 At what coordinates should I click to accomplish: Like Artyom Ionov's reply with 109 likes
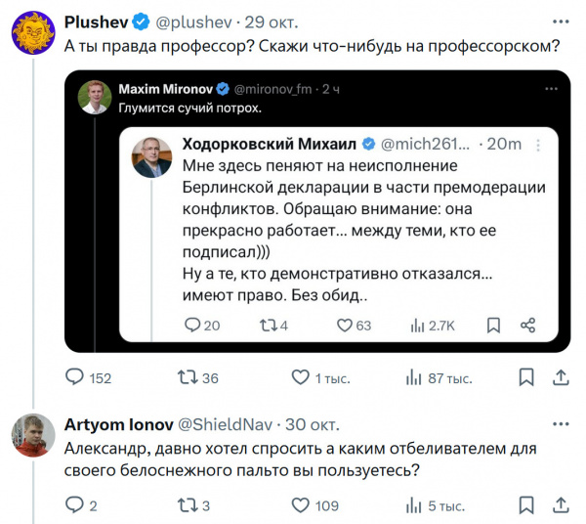point(302,505)
